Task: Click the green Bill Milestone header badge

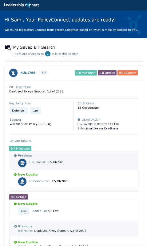Action: pos(86,73)
